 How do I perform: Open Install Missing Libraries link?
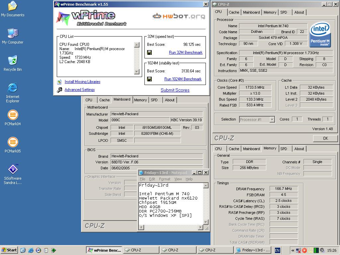(82, 82)
